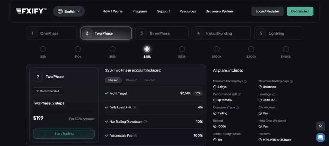The width and height of the screenshot is (329, 146).
Task: Choose the $400k account size radio
Action: [286, 49]
